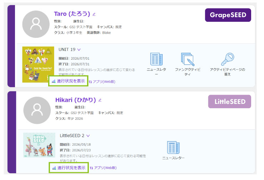Expand the UNIT 19 dropdown chevron
This screenshot has height=180, width=264.
coord(79,50)
